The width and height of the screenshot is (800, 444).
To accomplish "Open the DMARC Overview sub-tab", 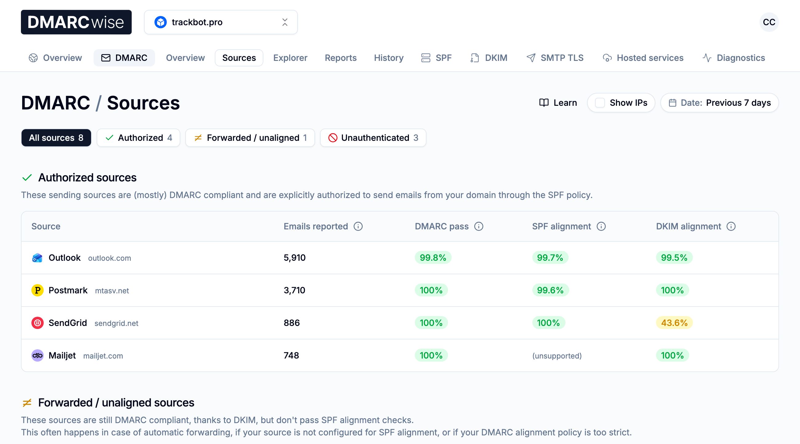I will [186, 58].
